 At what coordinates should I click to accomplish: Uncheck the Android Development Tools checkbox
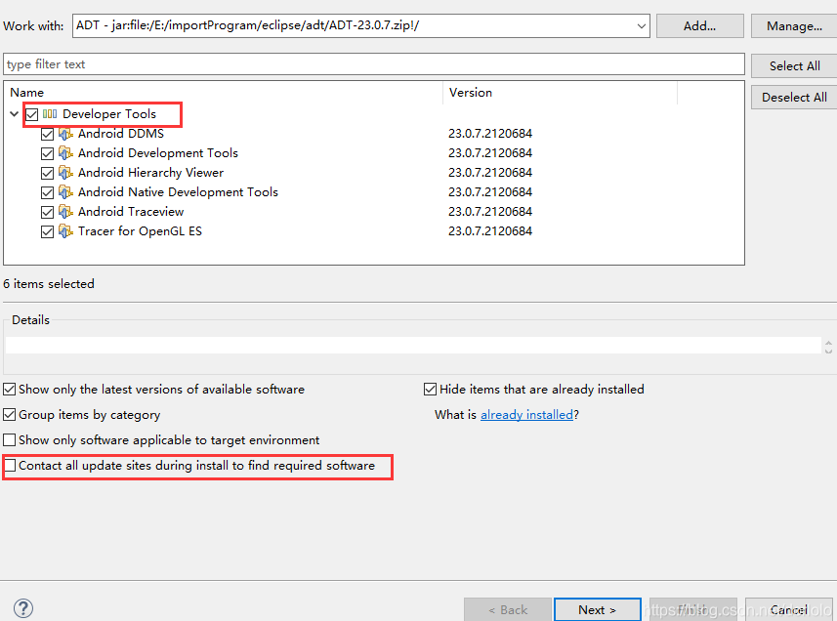click(x=47, y=154)
